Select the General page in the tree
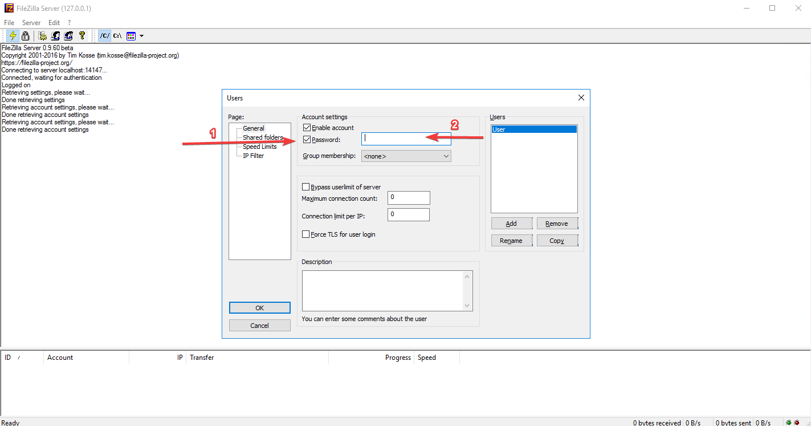Screen dimensions: 811x426 pos(254,128)
